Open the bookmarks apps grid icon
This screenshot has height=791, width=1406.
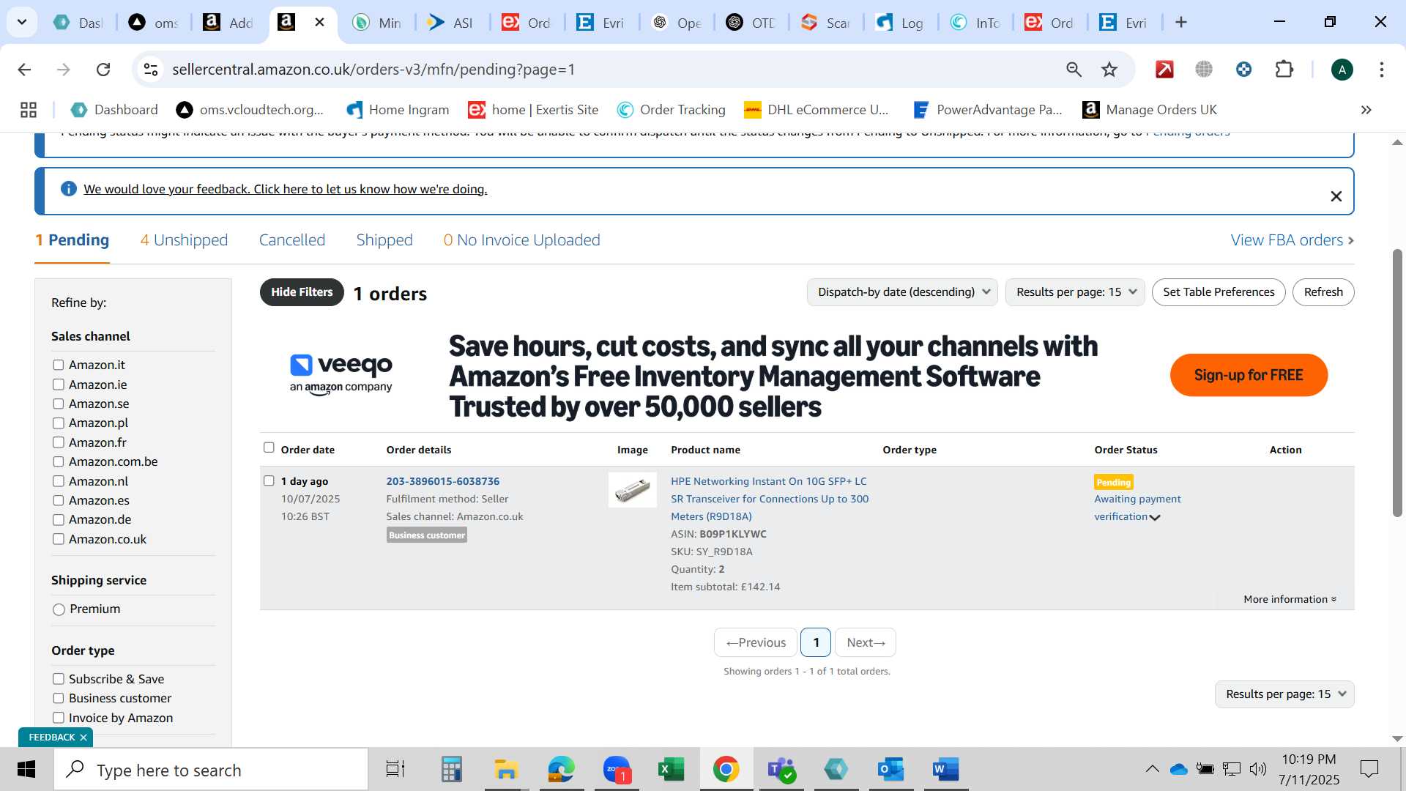(29, 110)
